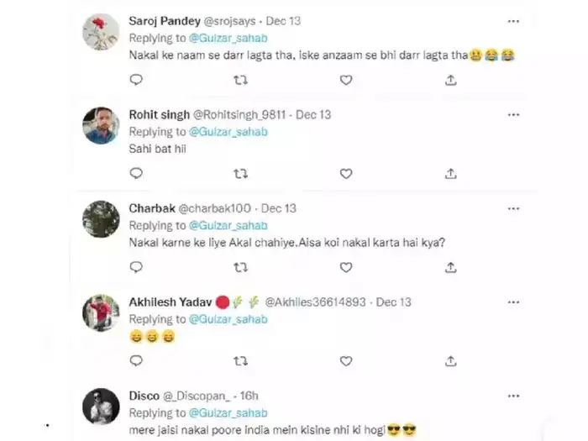Open more options on Rohit singh's tweet
588x441 pixels.
[x=513, y=114]
